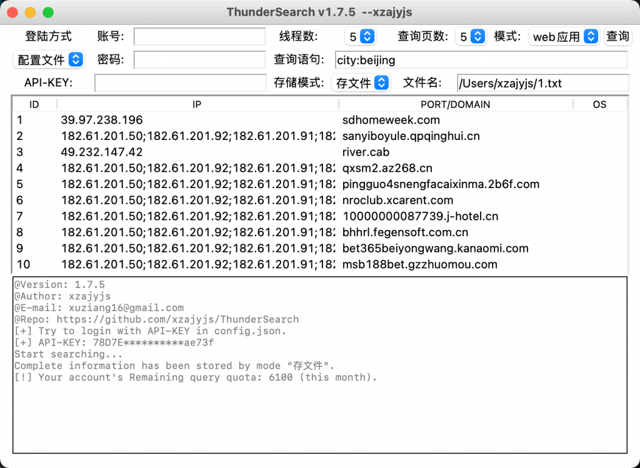Click the API-KEY input field
640x468 pixels.
tap(180, 82)
